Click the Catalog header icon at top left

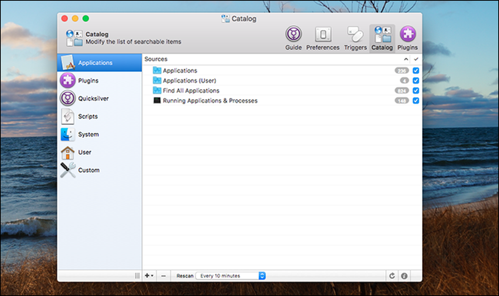(74, 38)
